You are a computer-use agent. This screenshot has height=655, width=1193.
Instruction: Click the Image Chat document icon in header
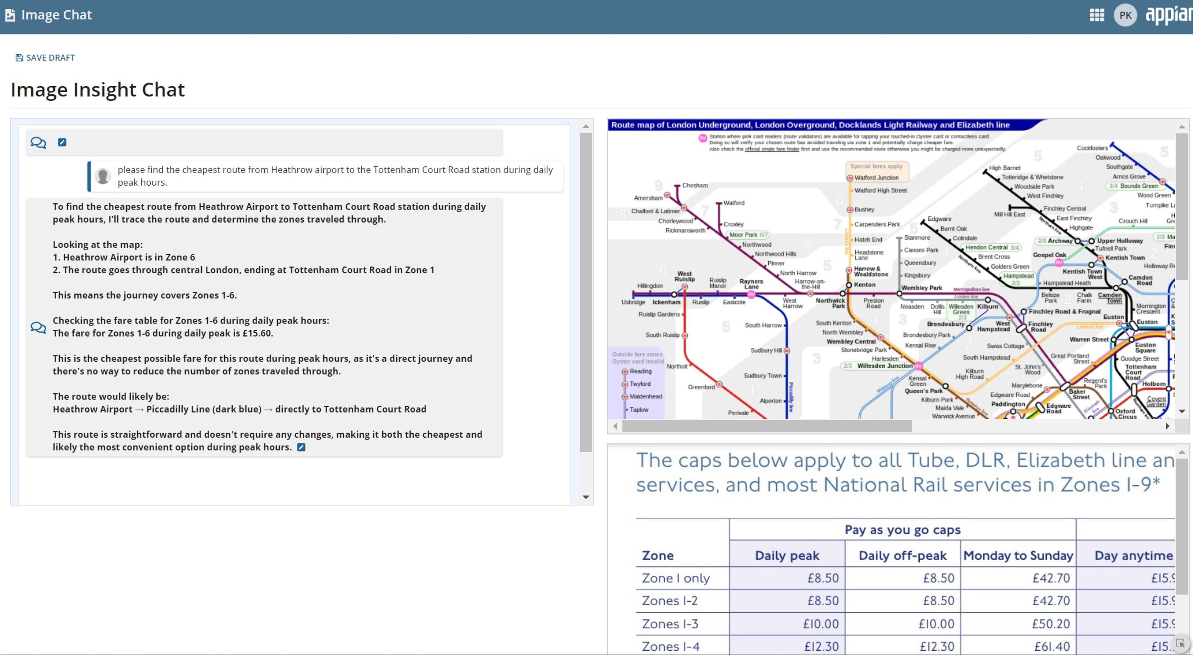pos(10,15)
